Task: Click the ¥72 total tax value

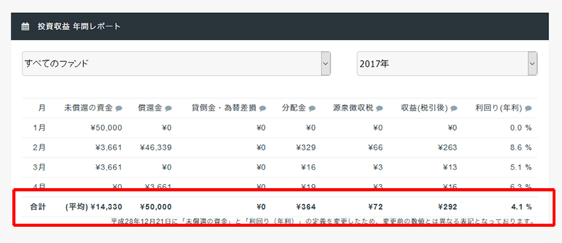Action: click(375, 207)
